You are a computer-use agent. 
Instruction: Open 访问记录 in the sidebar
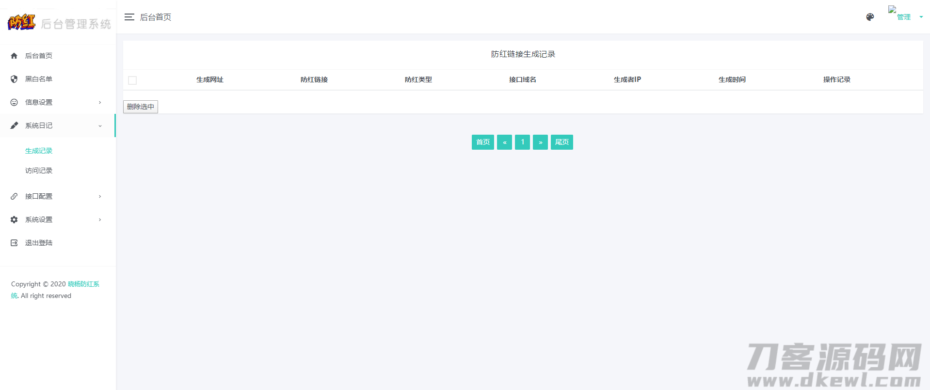coord(39,171)
